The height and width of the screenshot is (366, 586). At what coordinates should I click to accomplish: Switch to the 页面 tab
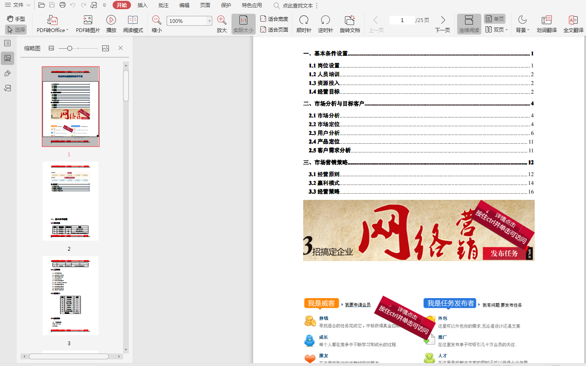click(x=205, y=5)
